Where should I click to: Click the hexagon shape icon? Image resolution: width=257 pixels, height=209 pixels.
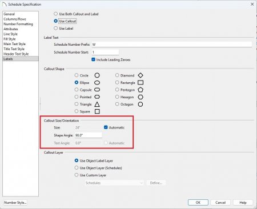pos(140,97)
